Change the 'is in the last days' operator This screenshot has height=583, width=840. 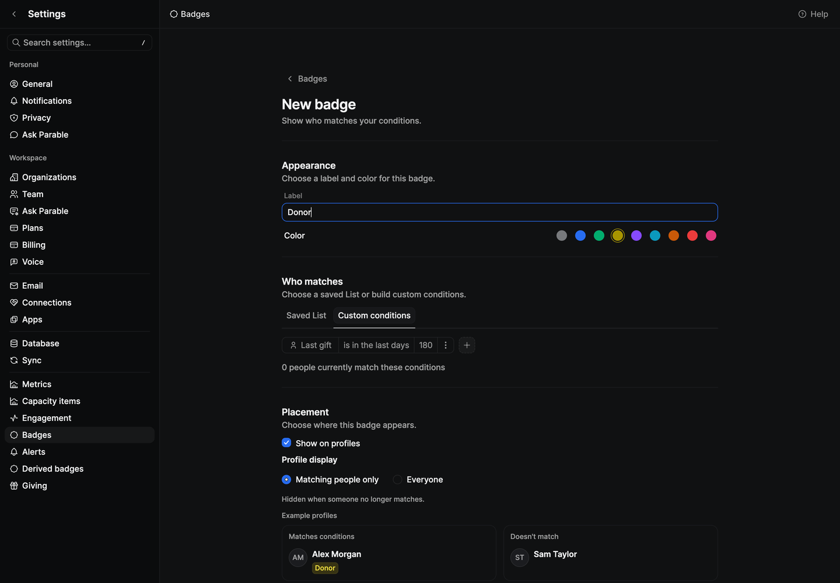click(376, 345)
